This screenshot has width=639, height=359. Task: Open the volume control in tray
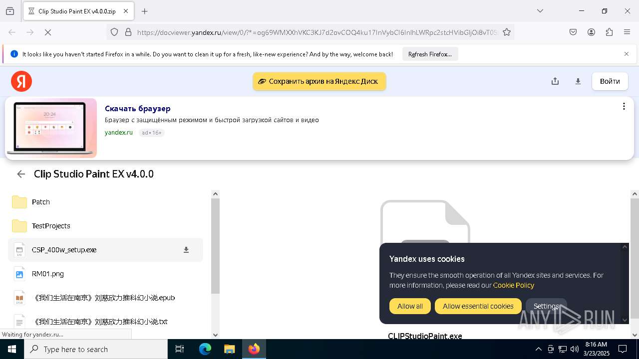(x=575, y=349)
